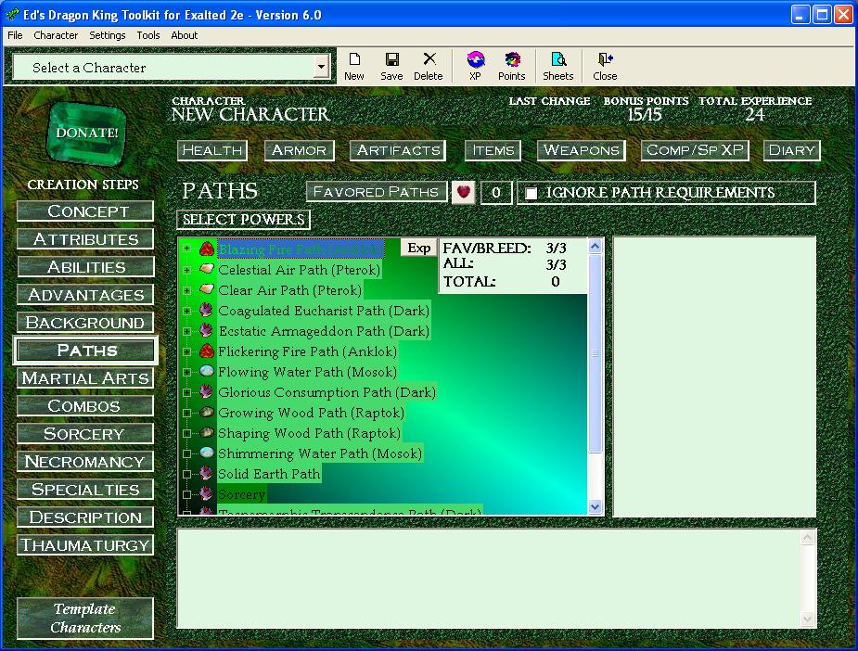Click the Solid Earth Path icon
This screenshot has width=858, height=651.
click(206, 473)
